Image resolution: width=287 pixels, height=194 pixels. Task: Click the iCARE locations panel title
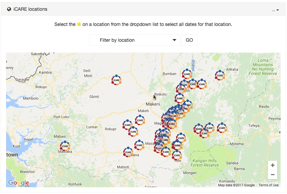click(x=30, y=9)
